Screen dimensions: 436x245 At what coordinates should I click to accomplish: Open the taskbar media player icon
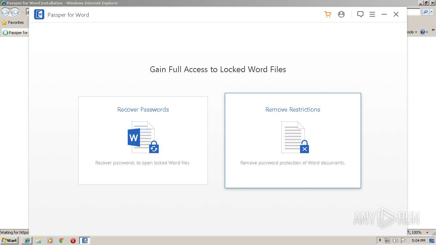coord(50,241)
